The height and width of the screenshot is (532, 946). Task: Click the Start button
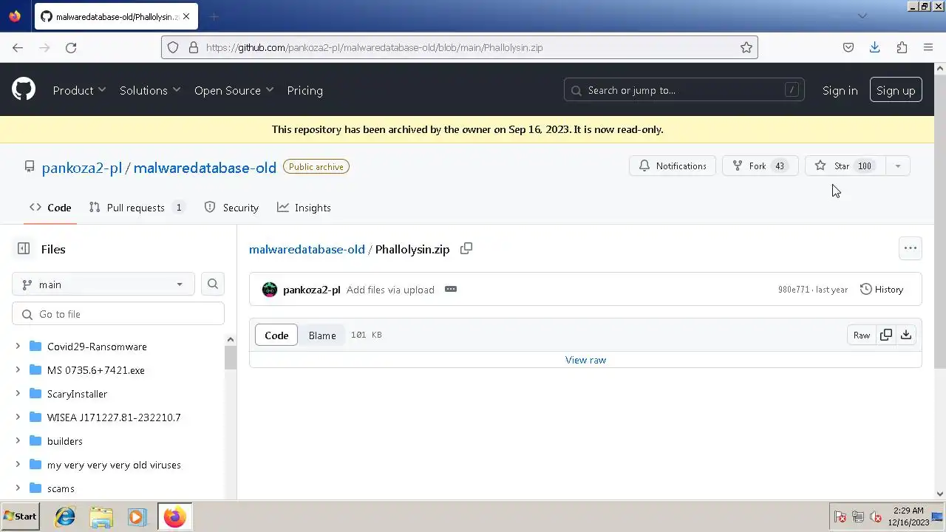click(x=20, y=516)
